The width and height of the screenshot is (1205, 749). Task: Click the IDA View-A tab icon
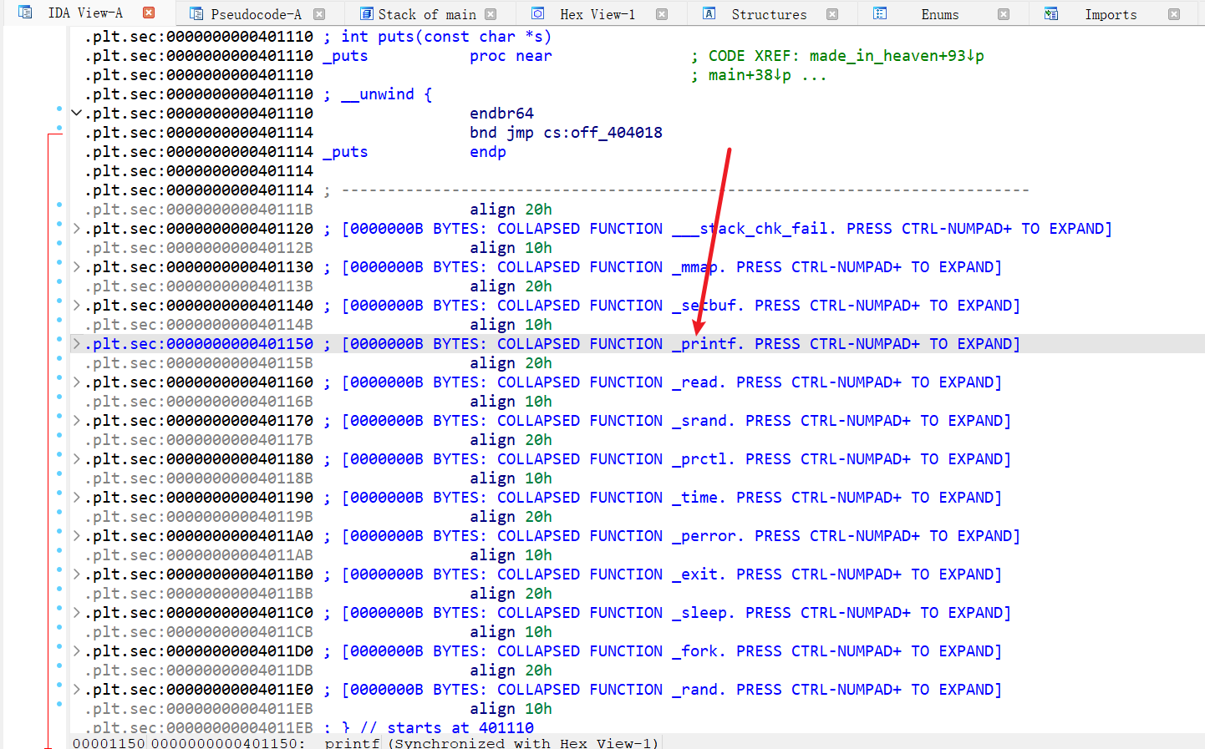point(25,13)
